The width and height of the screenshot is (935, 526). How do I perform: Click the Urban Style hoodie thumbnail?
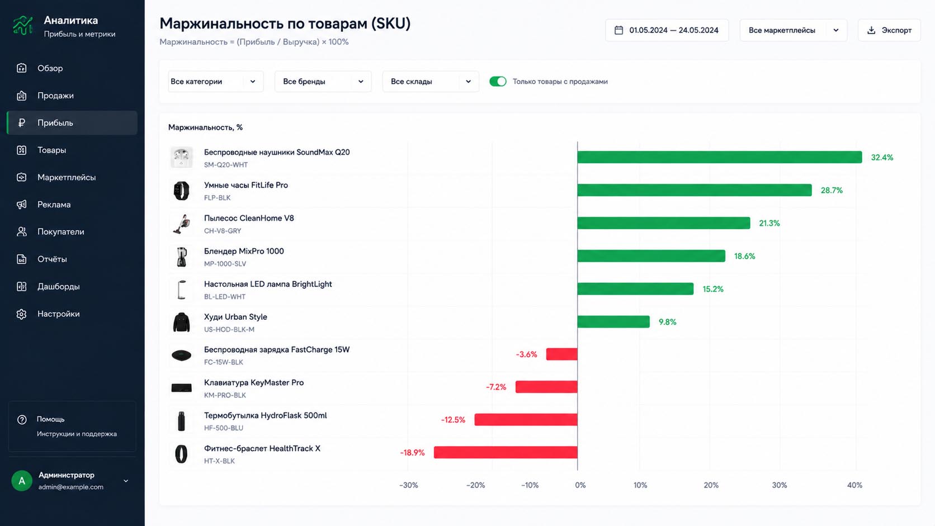(181, 323)
